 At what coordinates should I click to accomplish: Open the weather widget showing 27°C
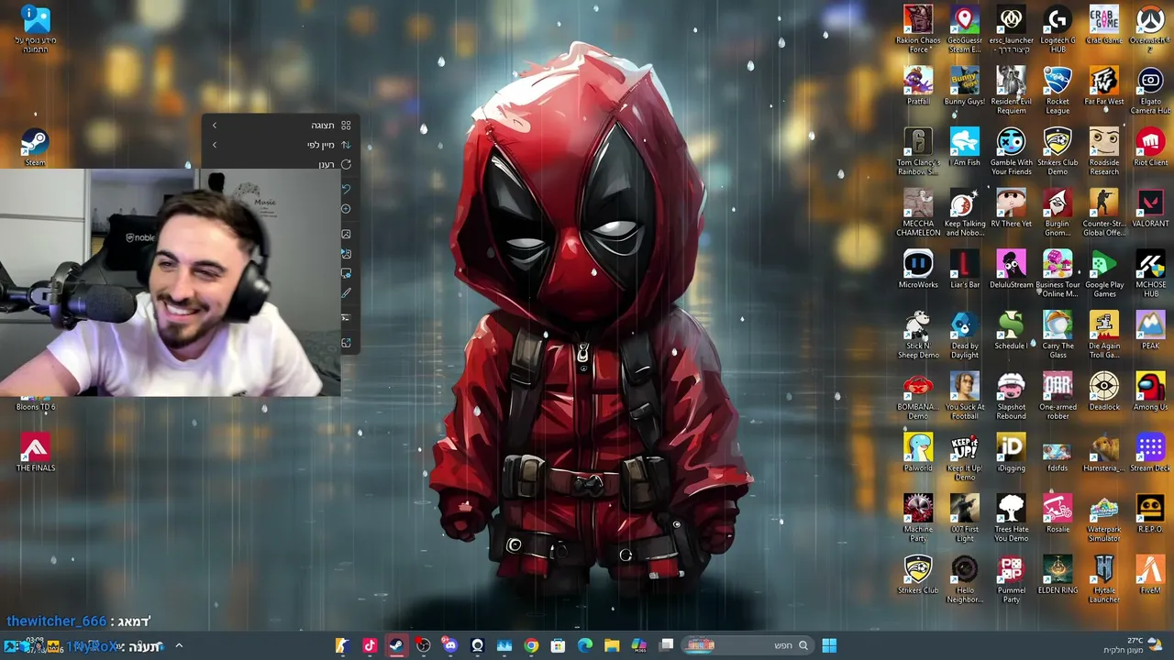pos(1134,644)
